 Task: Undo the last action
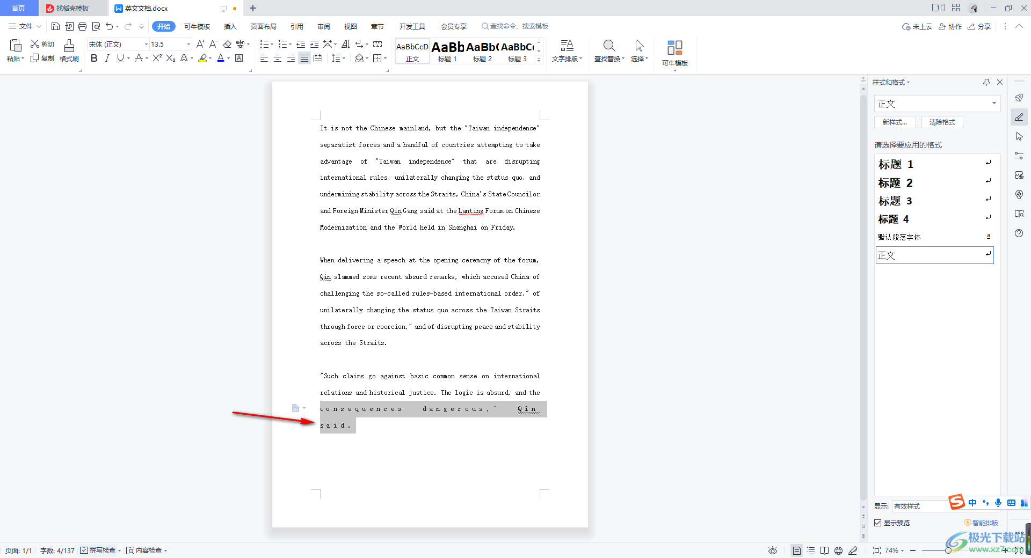110,26
